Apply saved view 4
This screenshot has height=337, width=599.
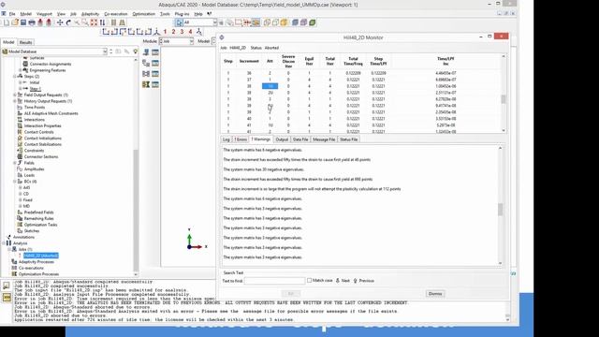[x=190, y=32]
